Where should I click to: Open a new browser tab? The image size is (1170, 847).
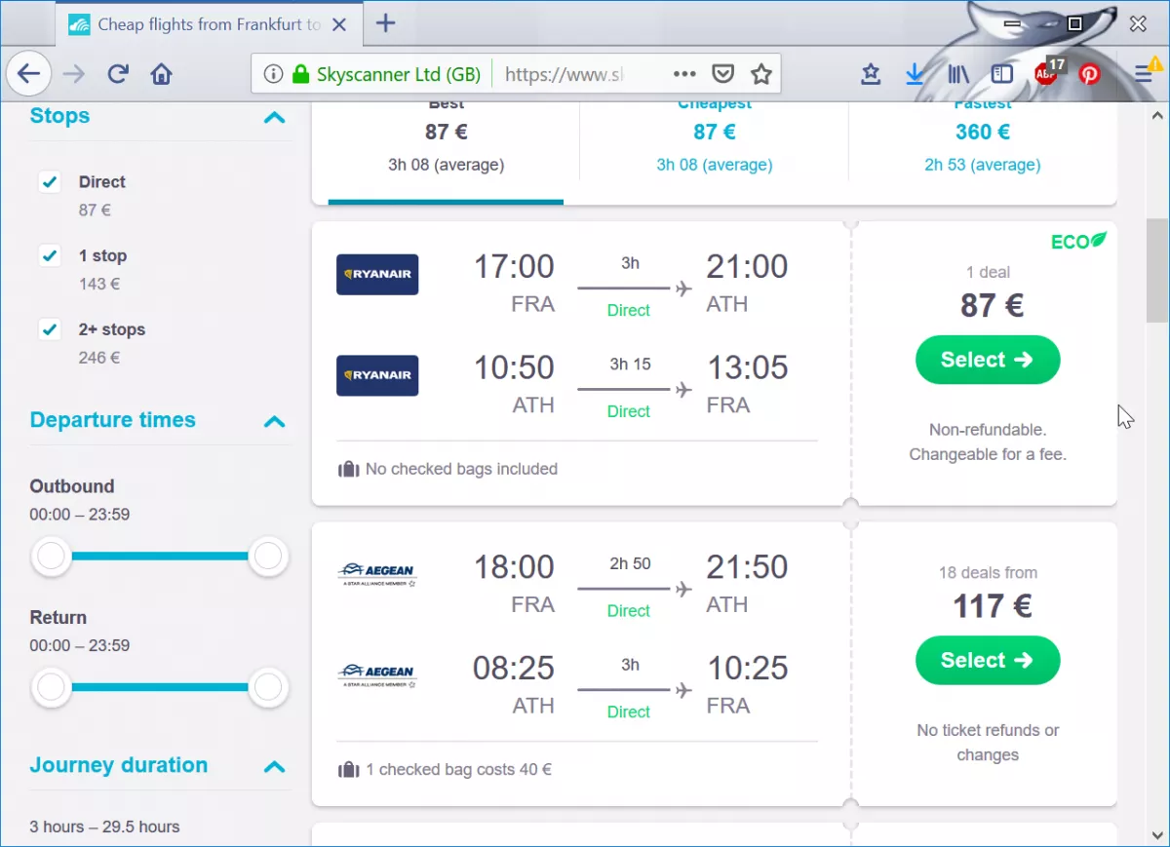pos(386,23)
